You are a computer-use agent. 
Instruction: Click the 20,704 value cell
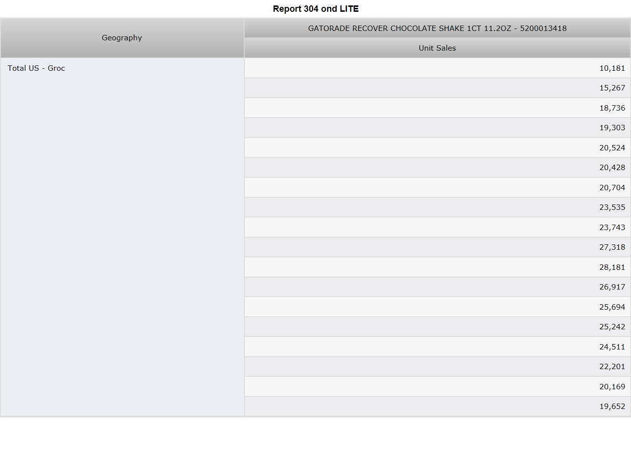[437, 188]
